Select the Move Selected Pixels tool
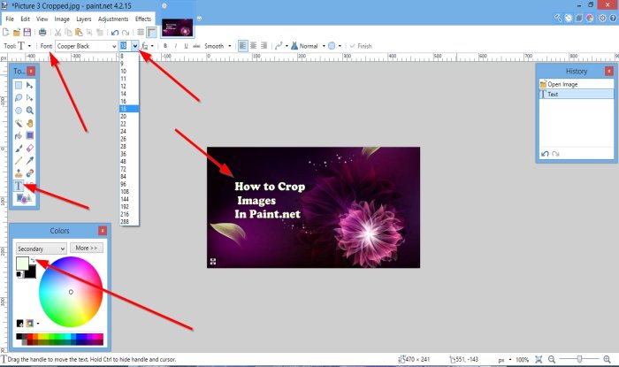 pos(29,85)
